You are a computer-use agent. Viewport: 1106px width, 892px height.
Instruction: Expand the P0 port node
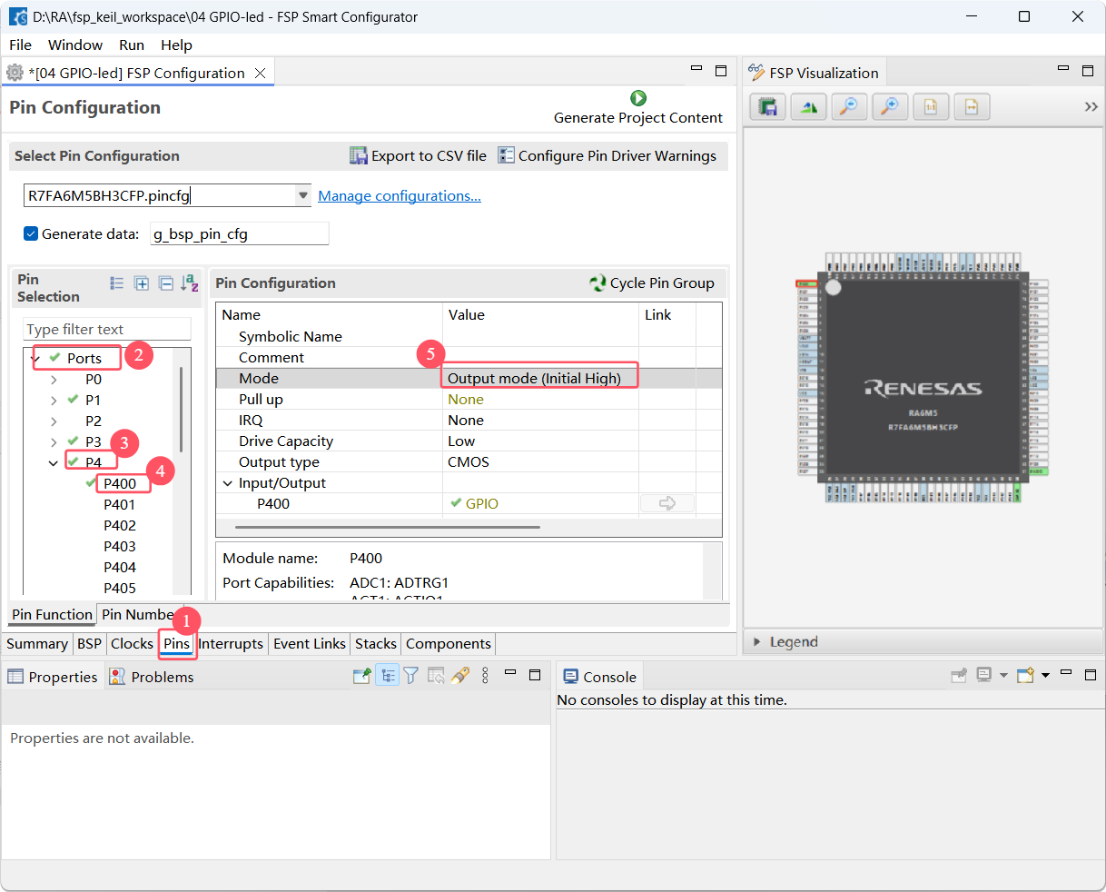click(54, 380)
